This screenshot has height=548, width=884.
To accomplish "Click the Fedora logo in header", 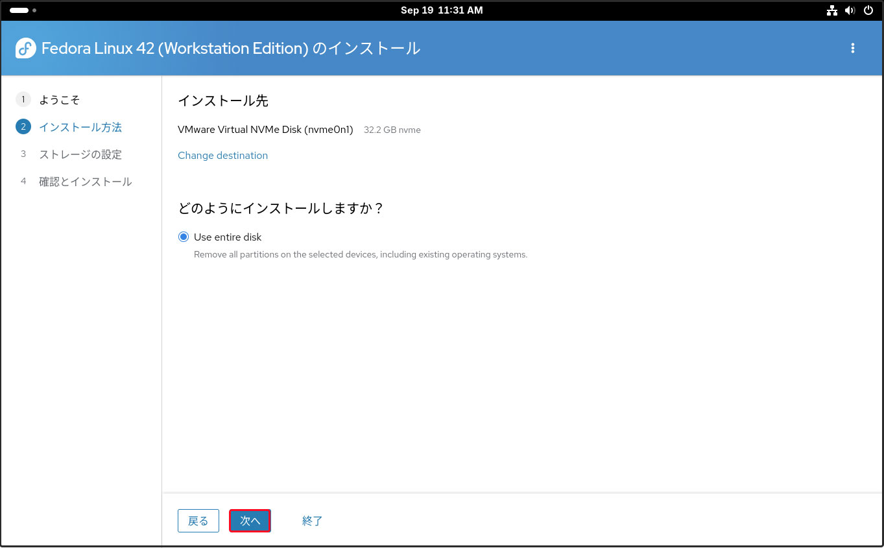I will click(x=26, y=48).
